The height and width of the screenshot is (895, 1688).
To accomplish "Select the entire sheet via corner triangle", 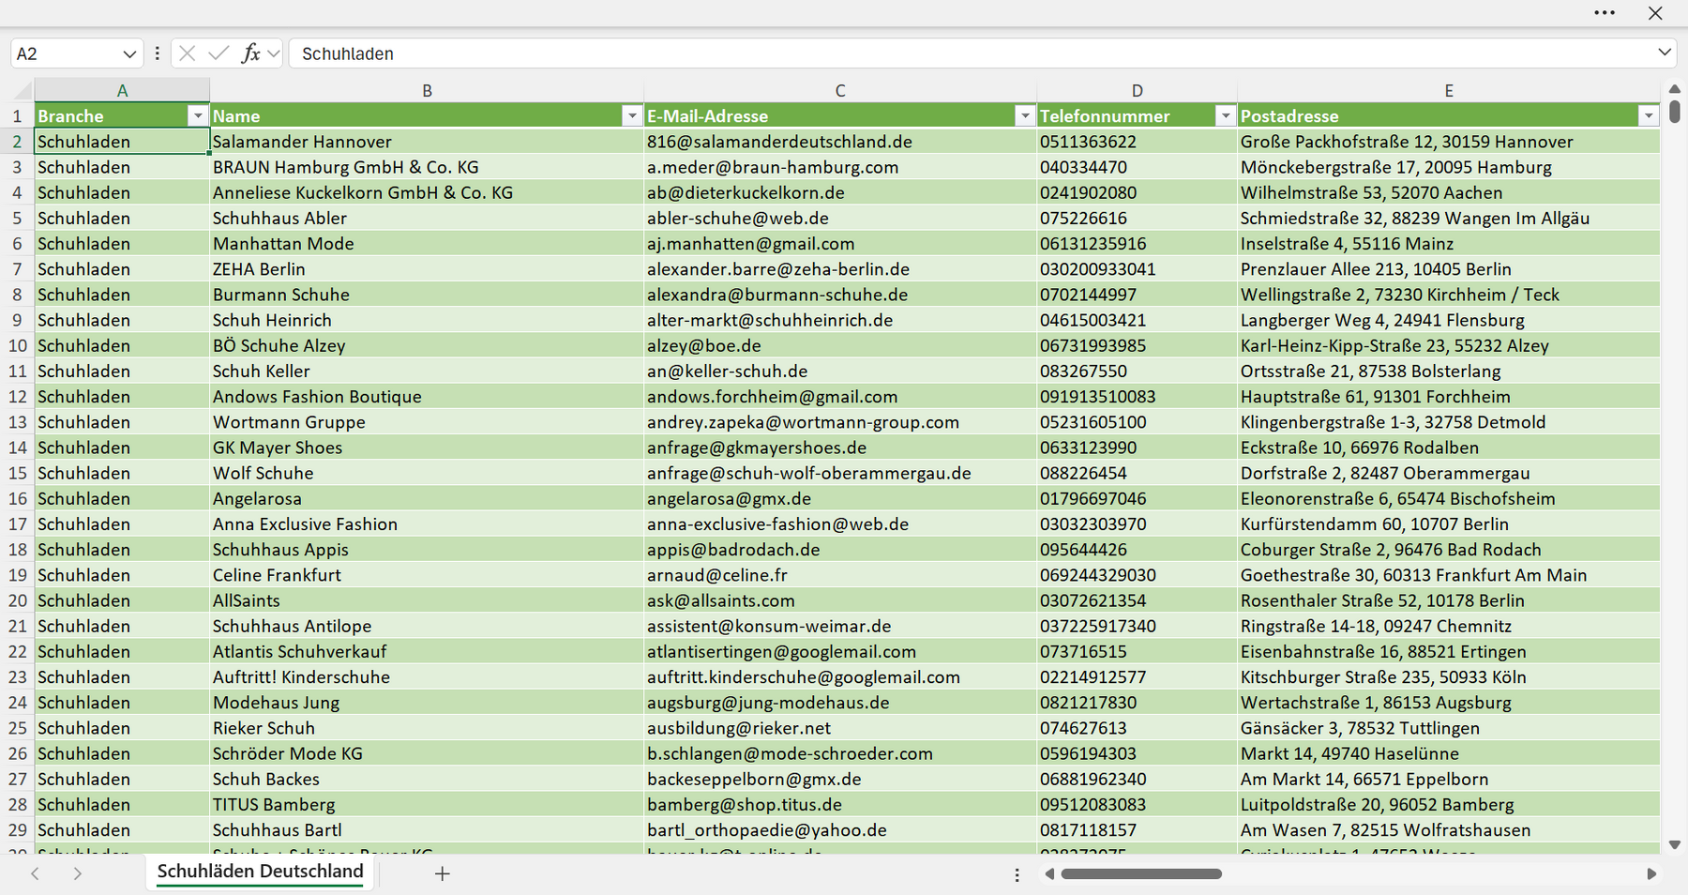I will tap(23, 91).
